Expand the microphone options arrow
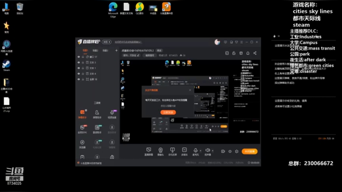Screen dimensions: 342x192 point(200,151)
